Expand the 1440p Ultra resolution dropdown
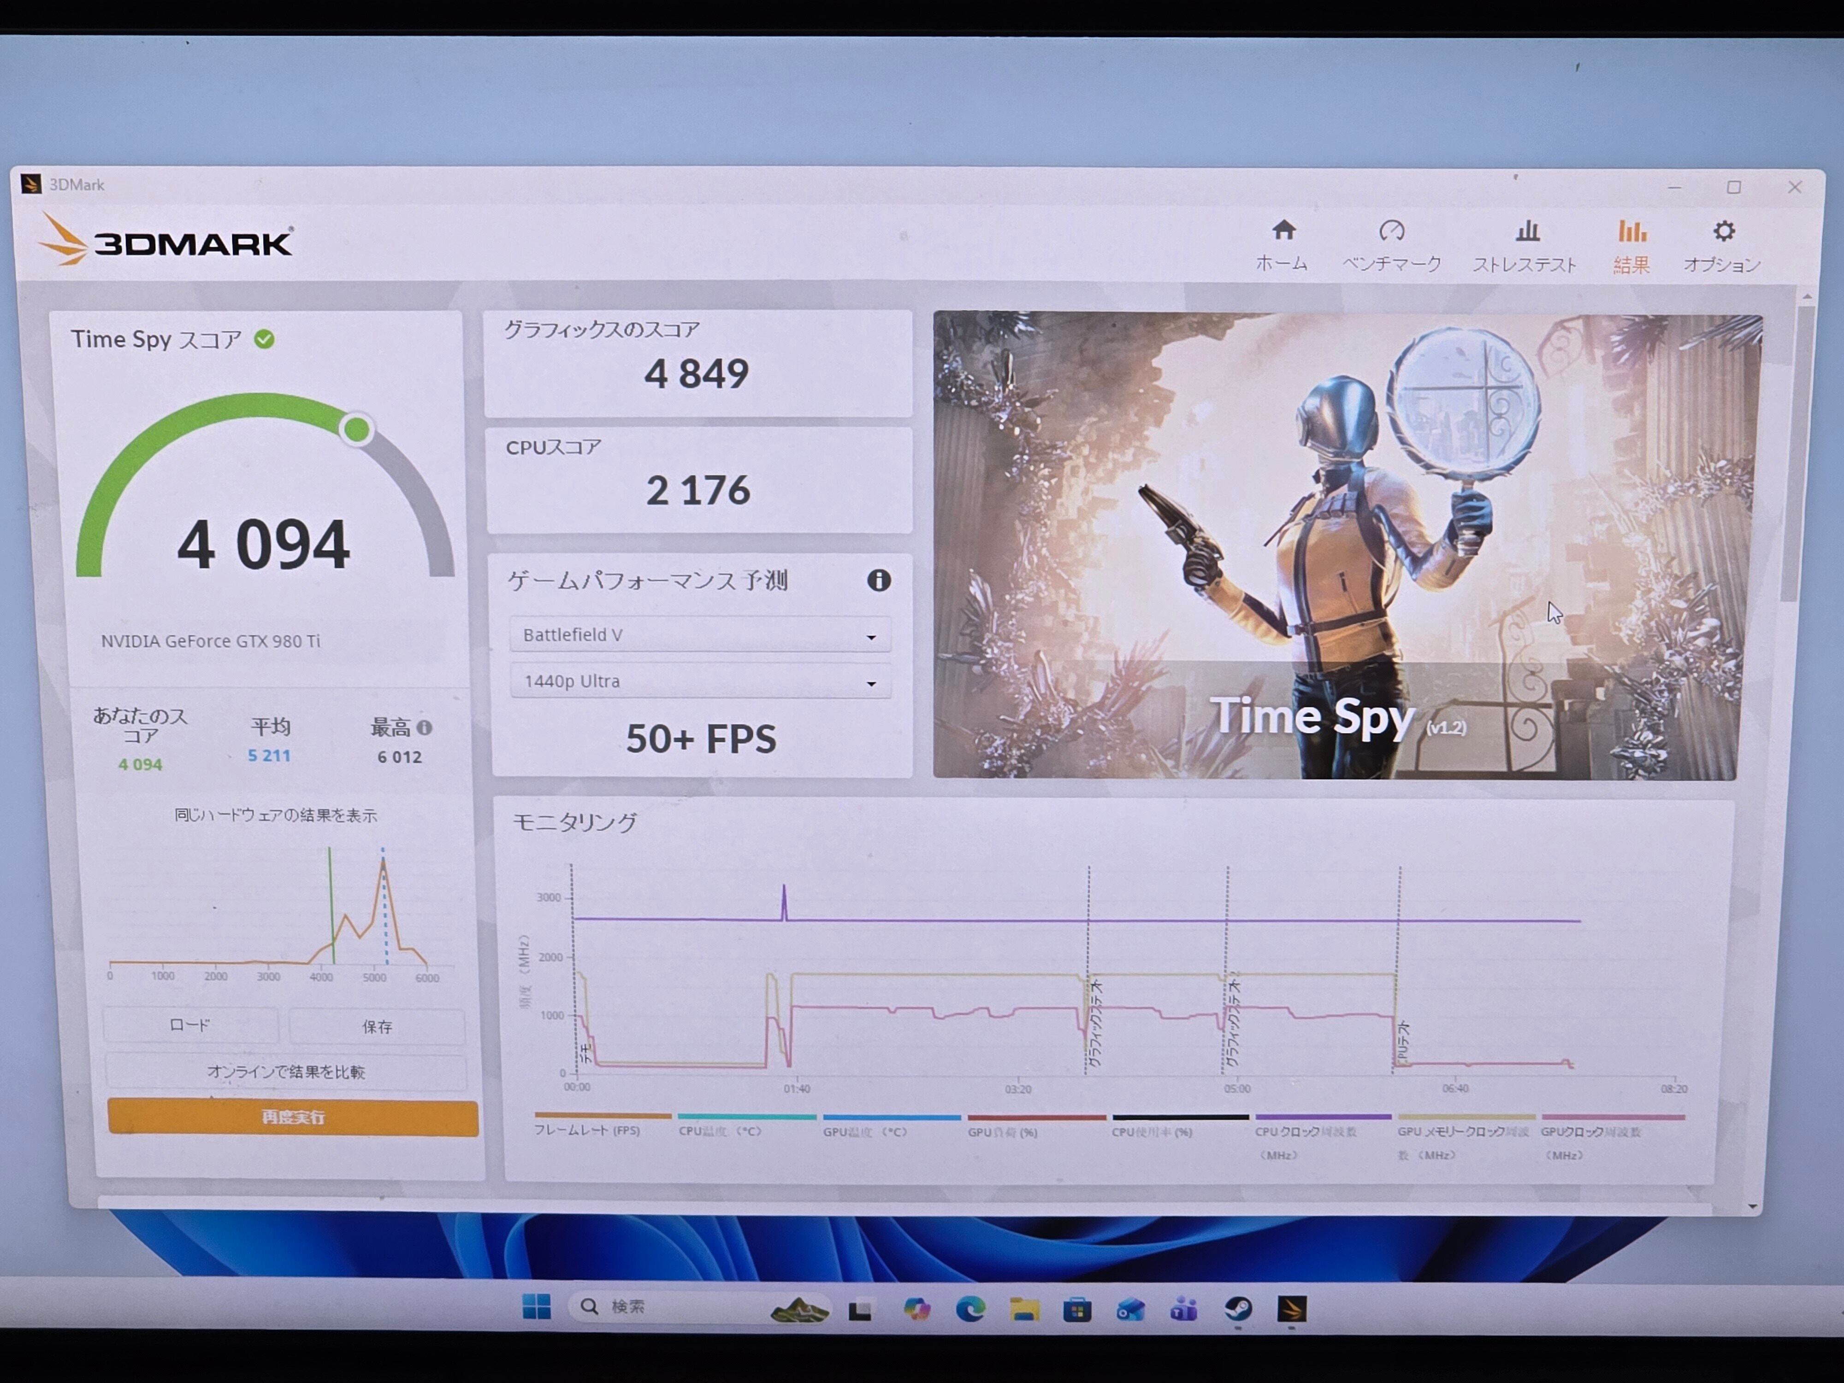1844x1383 pixels. tap(699, 682)
